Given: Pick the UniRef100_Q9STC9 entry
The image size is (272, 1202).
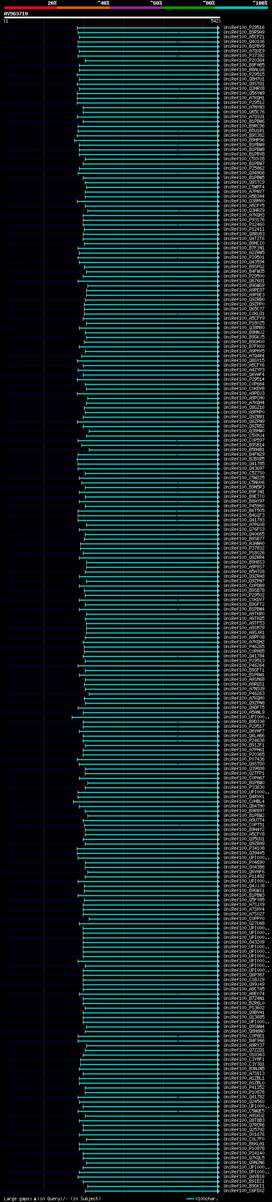Looking at the screenshot, I should 244,182.
